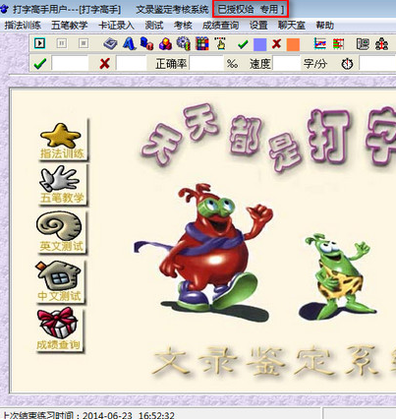Click the star 指法训练 button
The width and height of the screenshot is (396, 419).
pos(62,141)
